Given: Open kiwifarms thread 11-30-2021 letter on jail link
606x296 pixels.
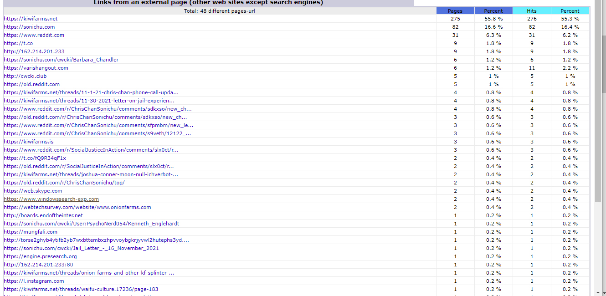Looking at the screenshot, I should 89,101.
